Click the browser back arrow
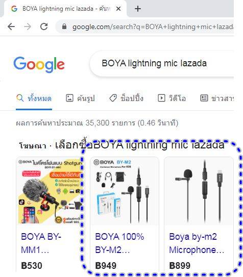Image resolution: width=243 pixels, height=277 pixels. coord(11,27)
